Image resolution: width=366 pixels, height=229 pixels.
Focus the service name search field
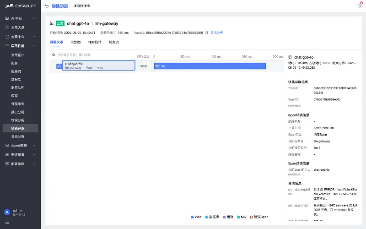(x=93, y=55)
